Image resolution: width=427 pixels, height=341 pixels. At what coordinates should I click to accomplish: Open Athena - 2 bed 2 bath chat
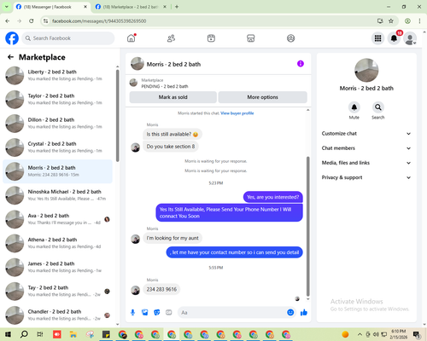coord(58,243)
